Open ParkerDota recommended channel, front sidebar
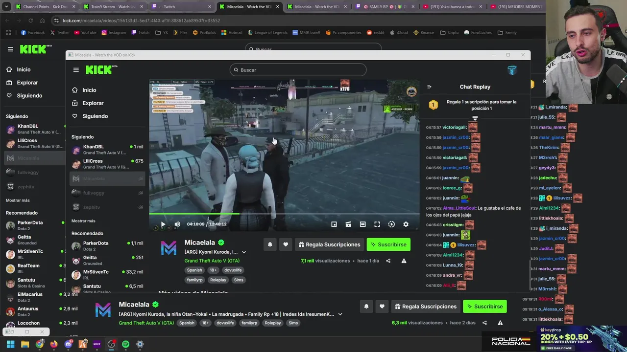 tap(107, 246)
